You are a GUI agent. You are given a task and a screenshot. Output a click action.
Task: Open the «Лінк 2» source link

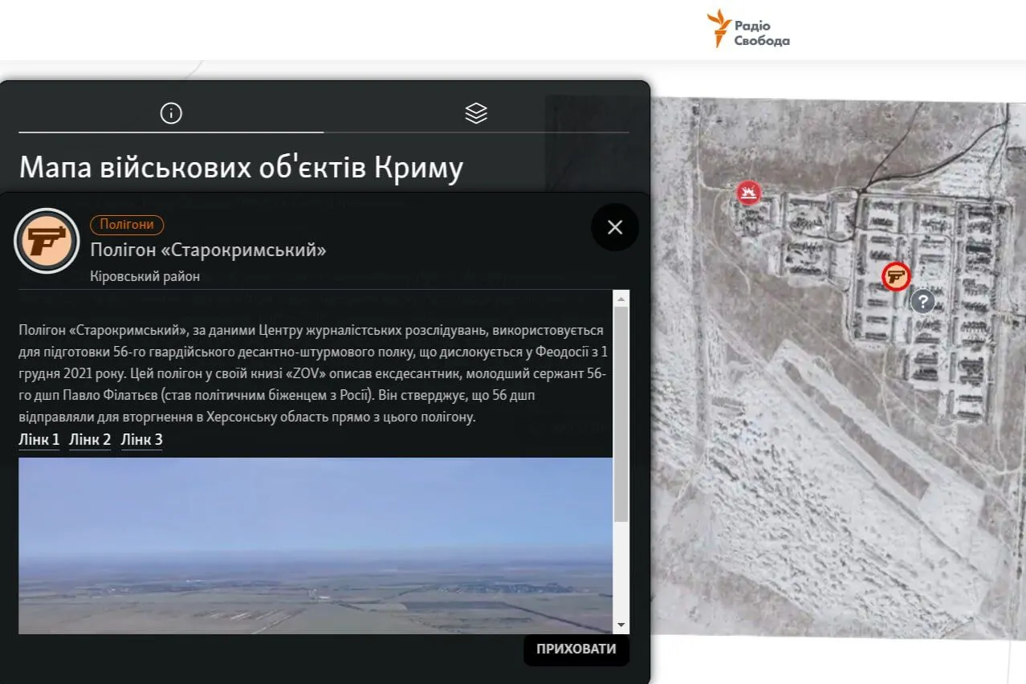click(x=90, y=440)
